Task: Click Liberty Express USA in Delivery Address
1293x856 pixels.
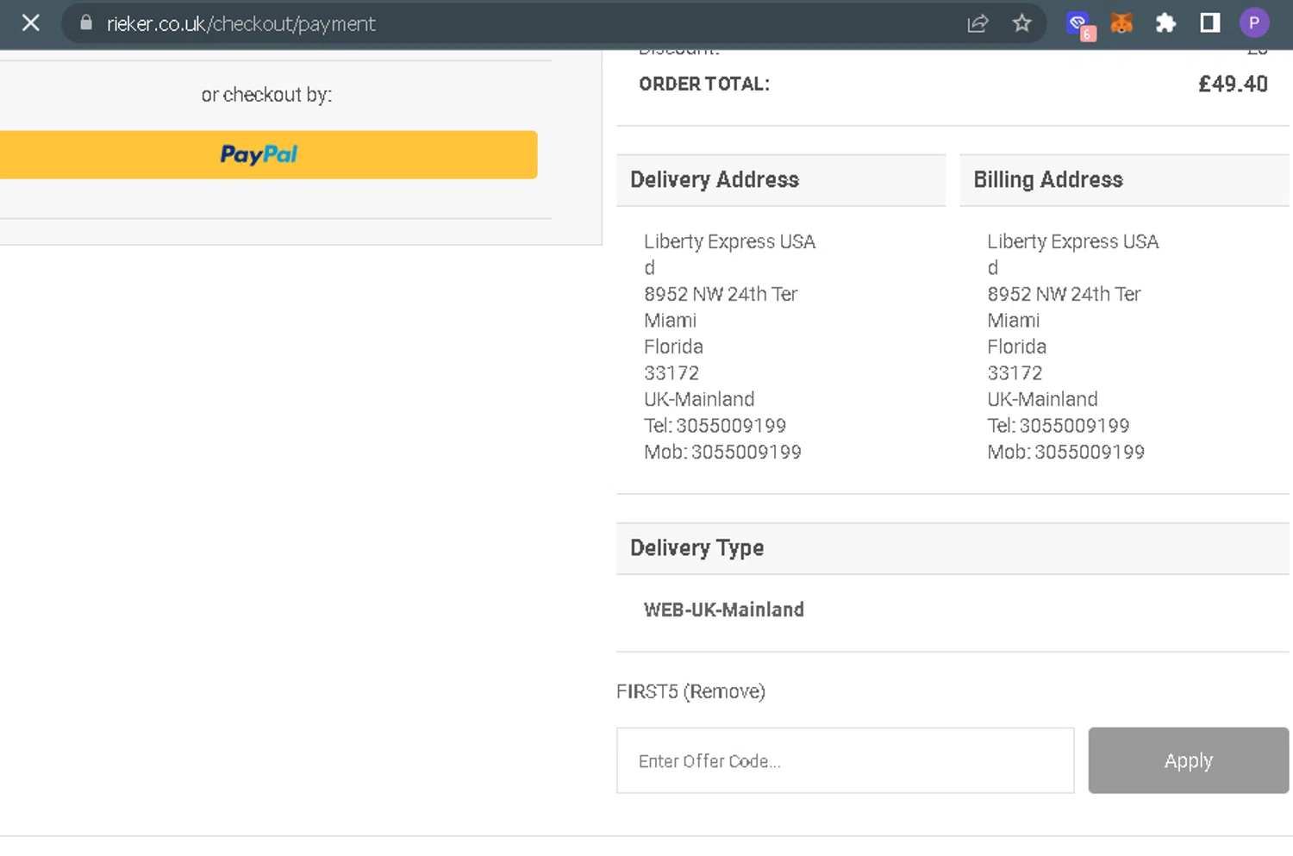Action: 729,241
